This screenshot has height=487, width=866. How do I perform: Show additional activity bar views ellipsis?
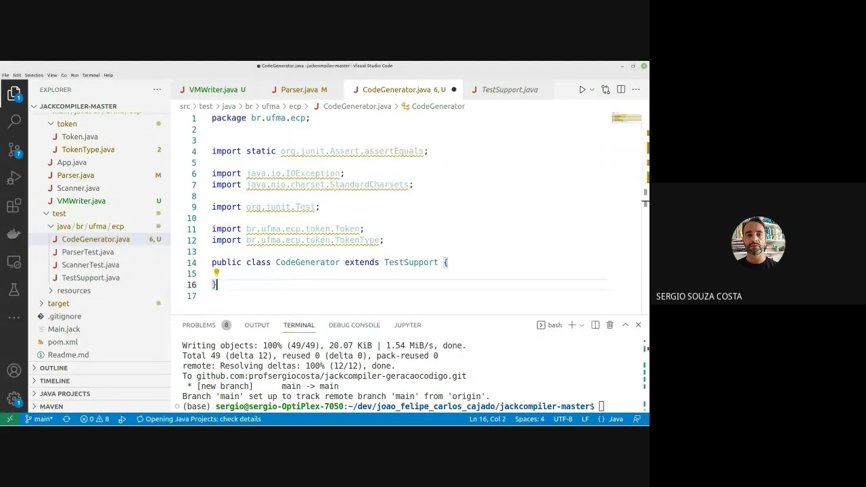tap(14, 317)
